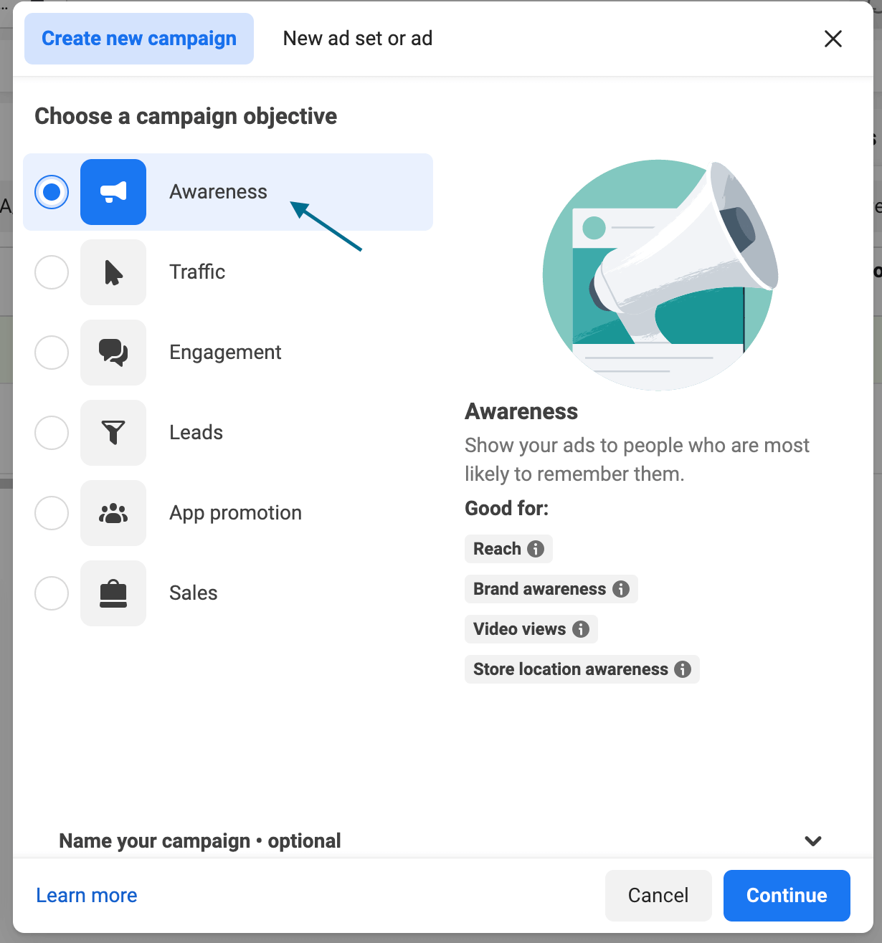Select the App promotion people icon
The width and height of the screenshot is (882, 943).
pos(113,513)
